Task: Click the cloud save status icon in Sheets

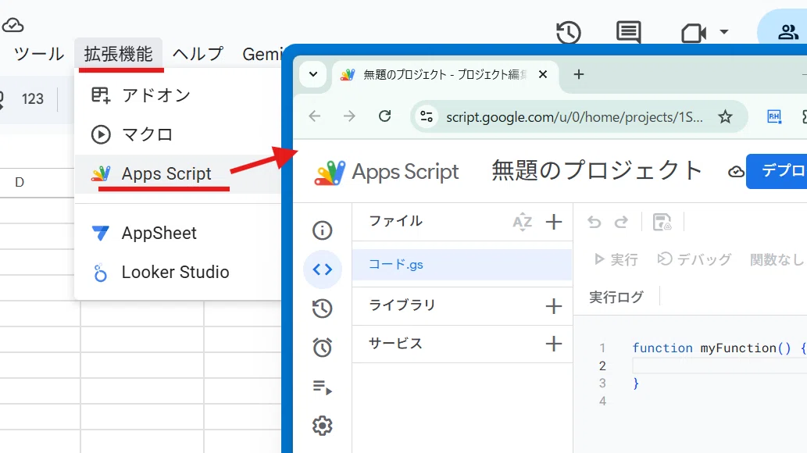Action: (x=12, y=25)
